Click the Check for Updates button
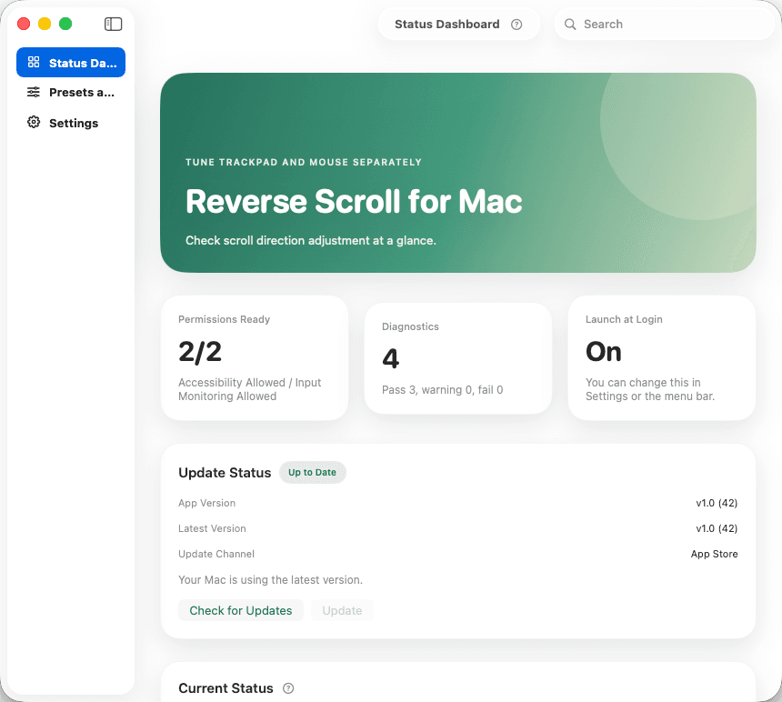782x702 pixels. coord(241,610)
